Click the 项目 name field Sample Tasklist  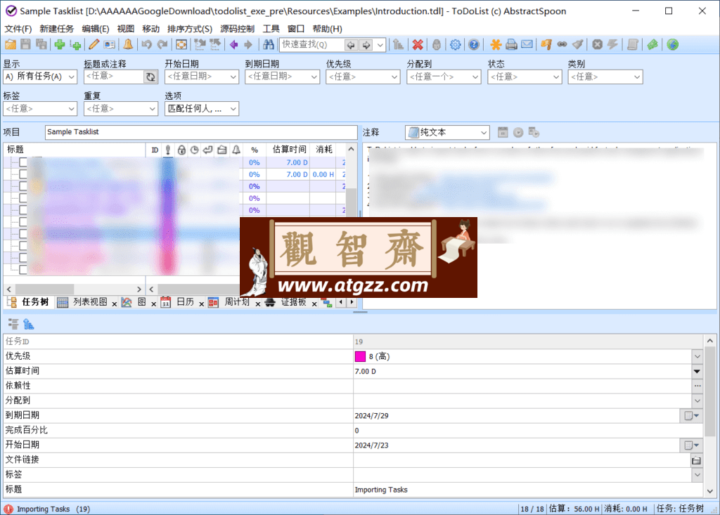201,132
